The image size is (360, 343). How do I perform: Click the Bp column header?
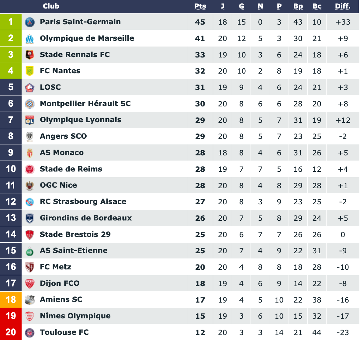tap(298, 6)
